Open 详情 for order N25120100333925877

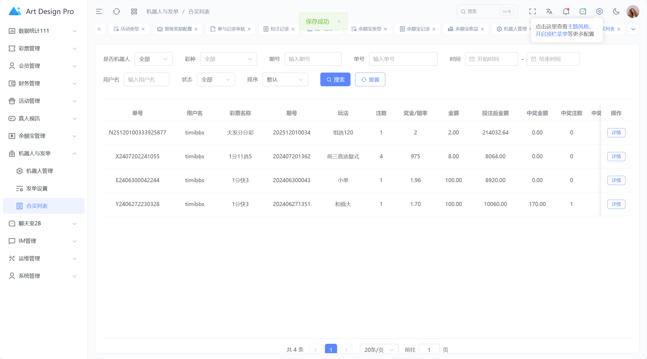point(616,132)
